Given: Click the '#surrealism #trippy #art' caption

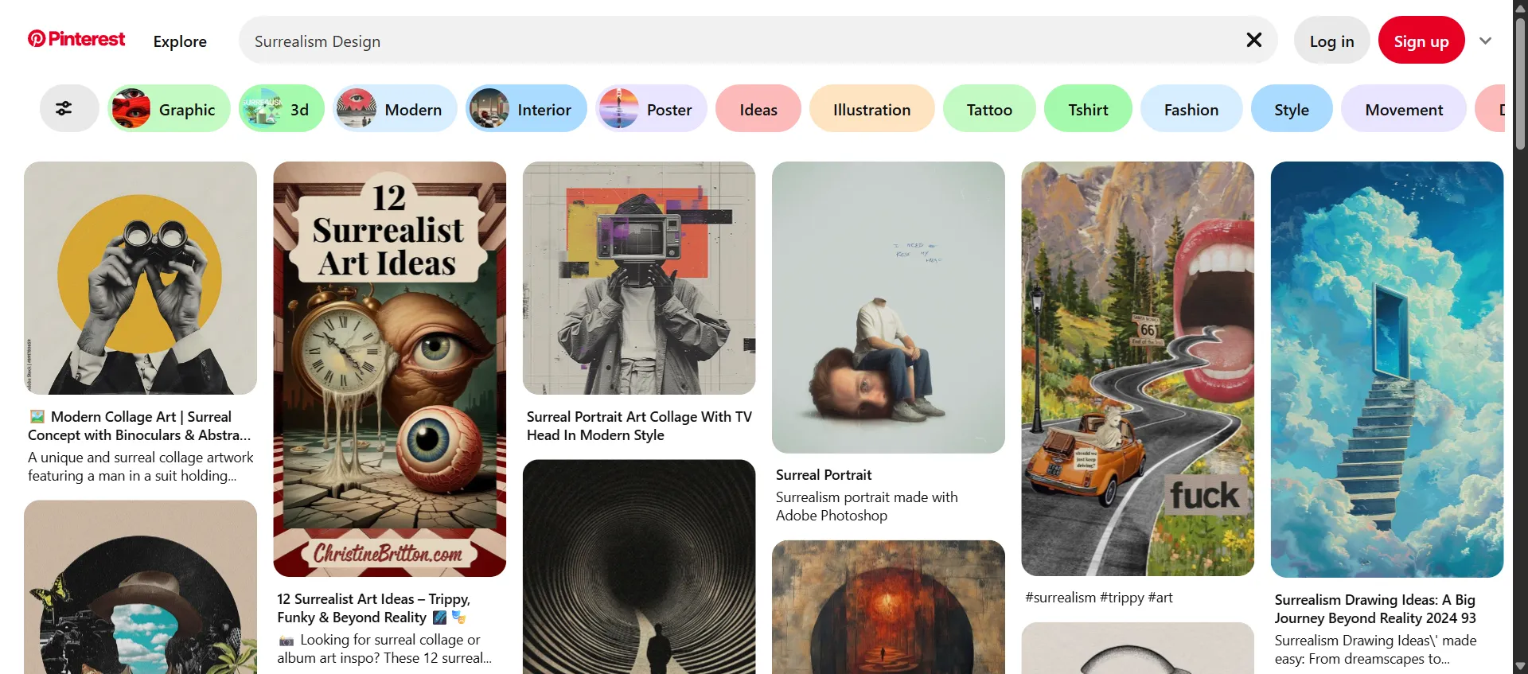Looking at the screenshot, I should tap(1098, 598).
